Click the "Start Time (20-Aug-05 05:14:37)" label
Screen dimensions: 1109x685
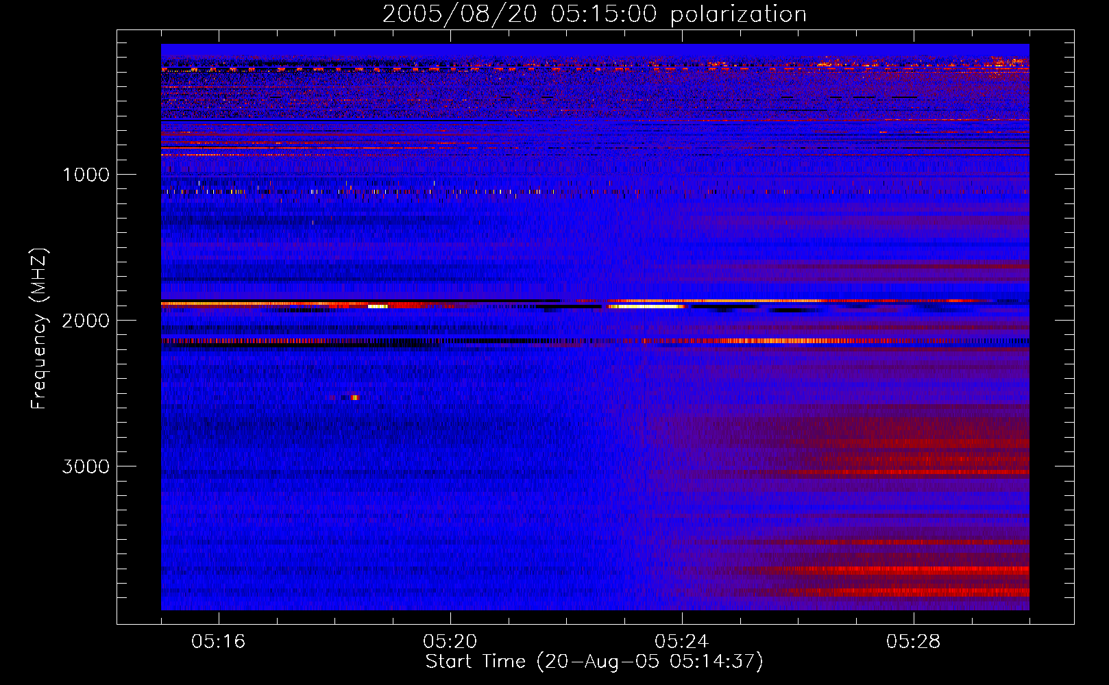click(x=594, y=662)
